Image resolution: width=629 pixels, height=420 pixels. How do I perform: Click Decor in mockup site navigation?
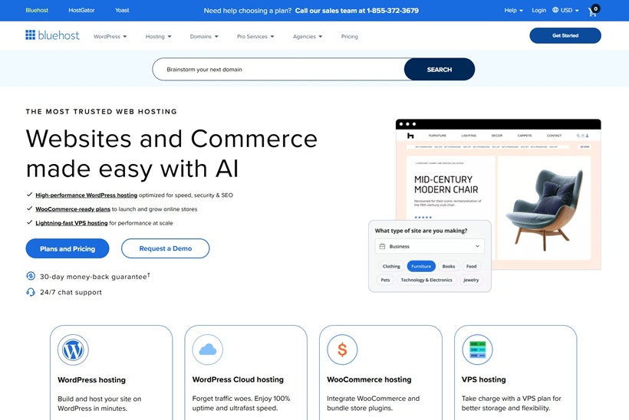tap(496, 136)
